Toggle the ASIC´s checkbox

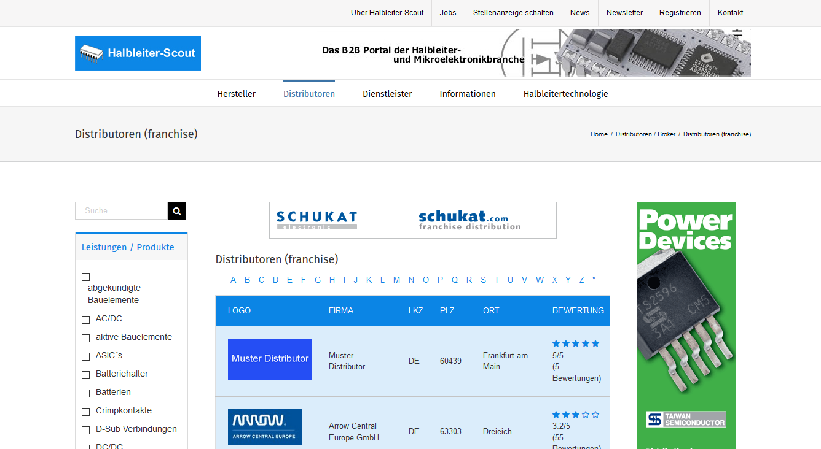point(85,356)
